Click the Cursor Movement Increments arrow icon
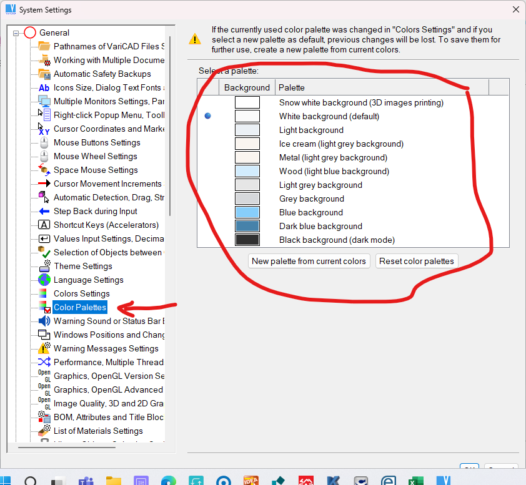 coord(44,184)
